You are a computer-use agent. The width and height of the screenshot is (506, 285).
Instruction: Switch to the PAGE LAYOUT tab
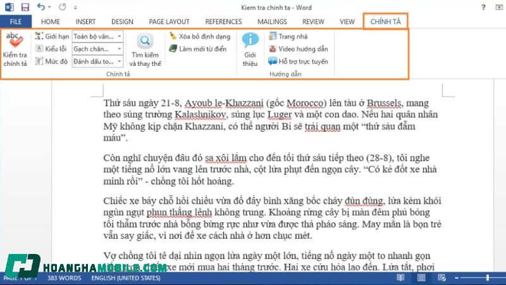pos(169,22)
